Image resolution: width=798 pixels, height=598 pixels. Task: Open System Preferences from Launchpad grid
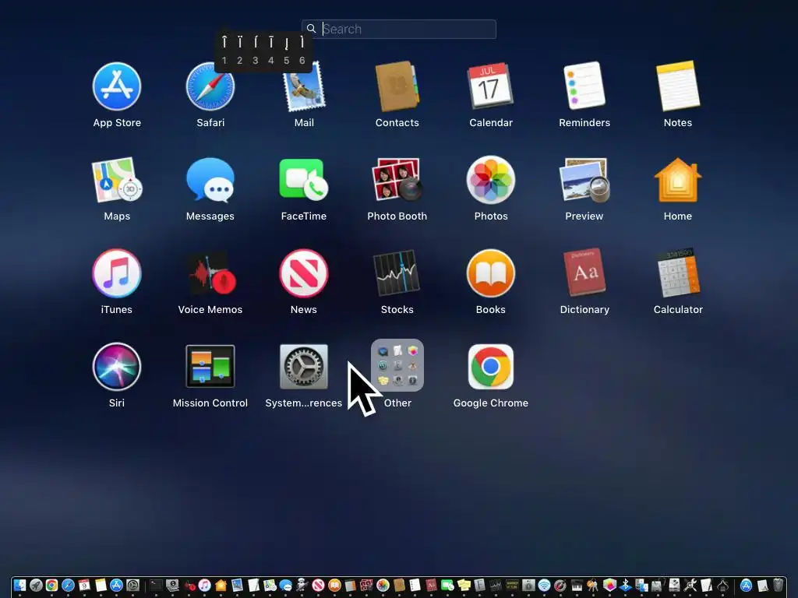(304, 367)
